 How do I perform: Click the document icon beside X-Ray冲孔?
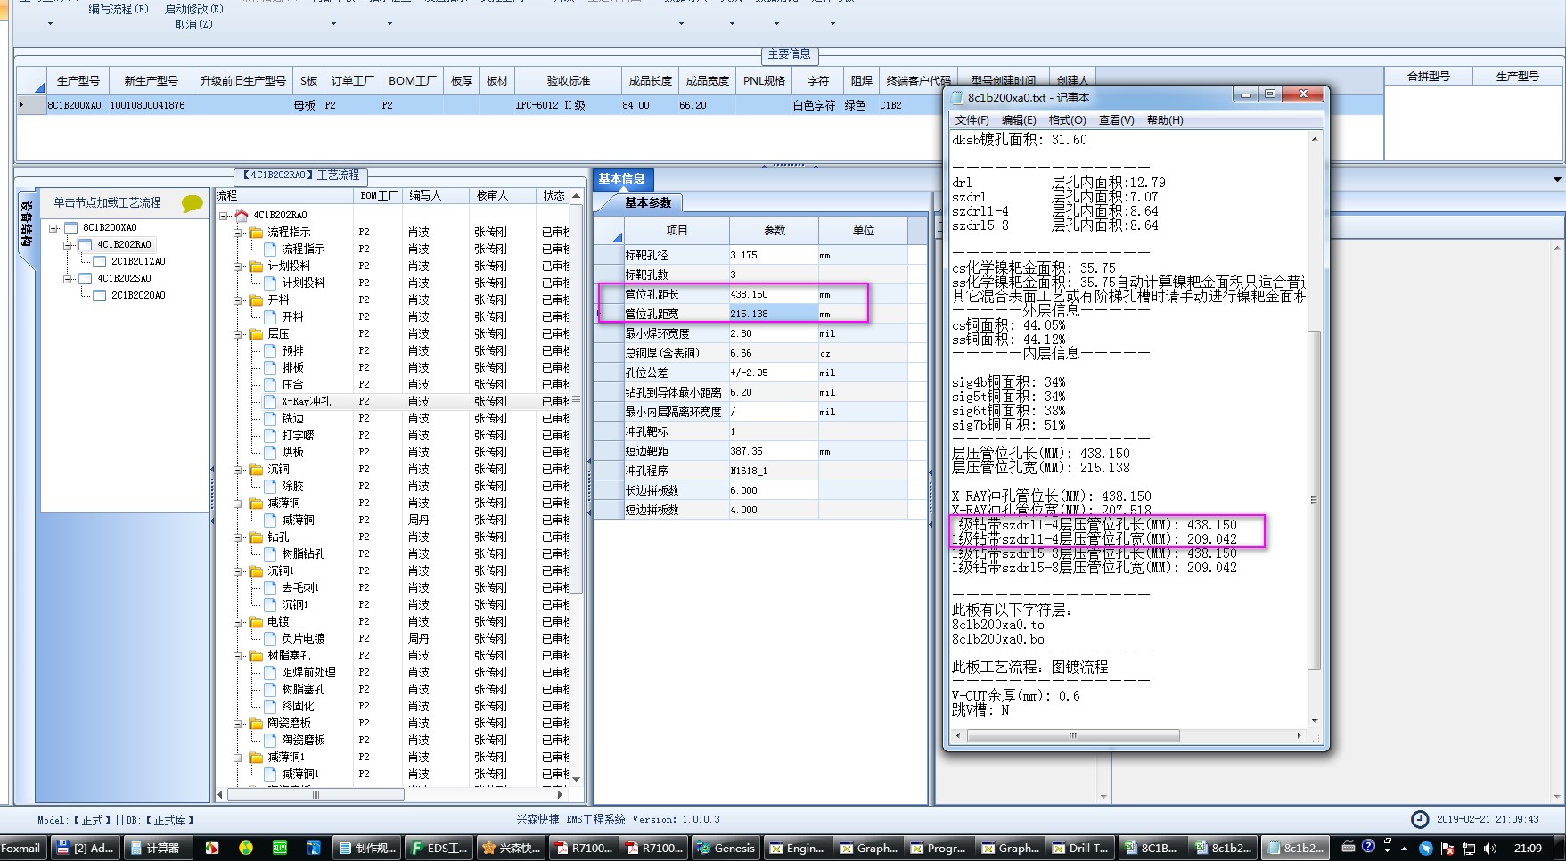[271, 401]
